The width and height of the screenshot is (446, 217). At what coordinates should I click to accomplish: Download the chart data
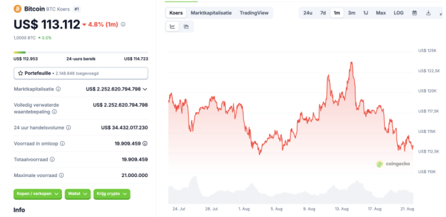click(428, 13)
